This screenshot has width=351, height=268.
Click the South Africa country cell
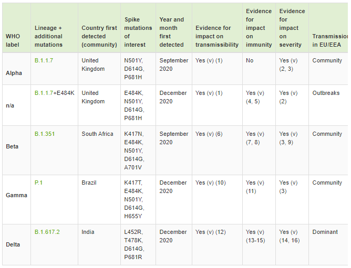(x=99, y=150)
